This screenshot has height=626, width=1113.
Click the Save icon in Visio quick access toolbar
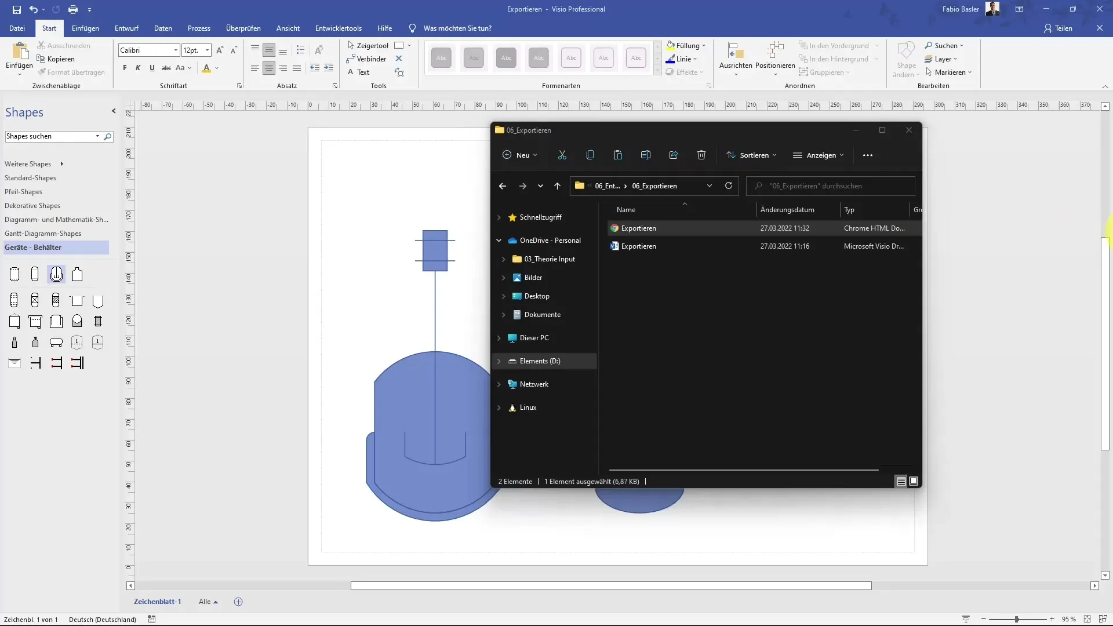coord(16,9)
